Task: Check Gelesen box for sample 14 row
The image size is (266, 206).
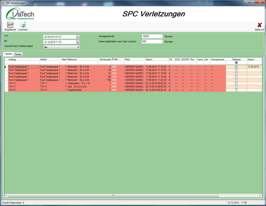Action: point(236,70)
